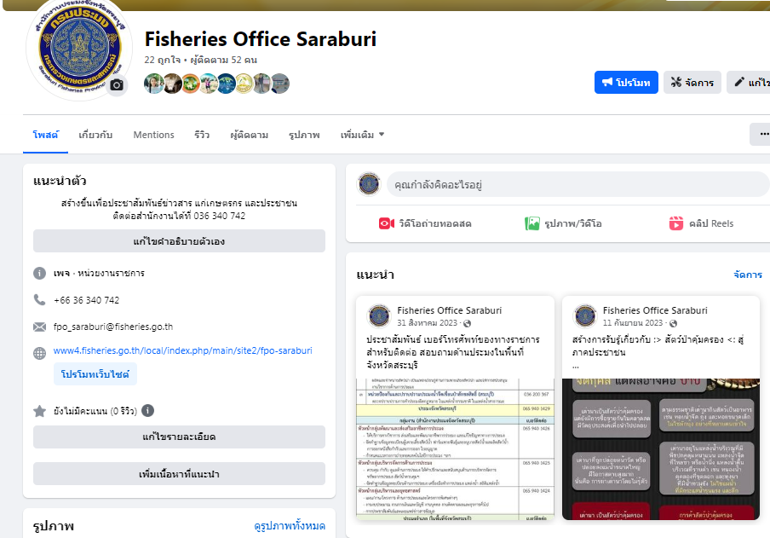Click the Fisheries Office Saraburi profile picture
This screenshot has width=770, height=538.
[x=79, y=49]
